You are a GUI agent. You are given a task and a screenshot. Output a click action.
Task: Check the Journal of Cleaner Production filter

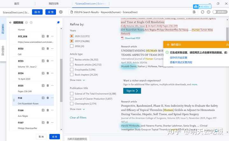tap(72, 98)
